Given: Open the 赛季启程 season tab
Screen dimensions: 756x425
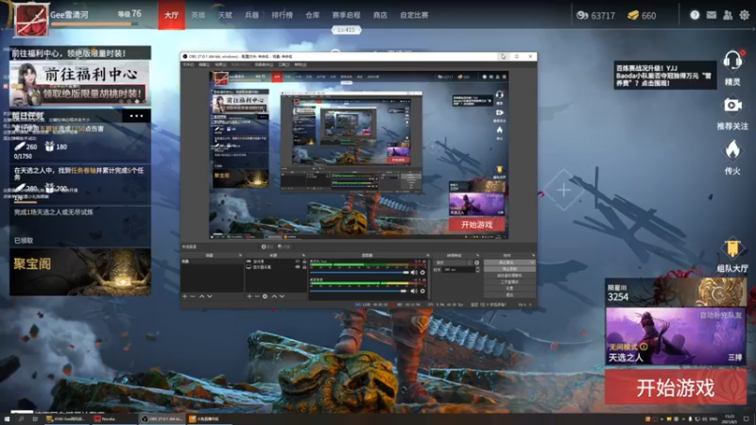Looking at the screenshot, I should 346,15.
